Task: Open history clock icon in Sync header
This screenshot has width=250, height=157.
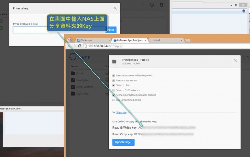Action: point(152,5)
